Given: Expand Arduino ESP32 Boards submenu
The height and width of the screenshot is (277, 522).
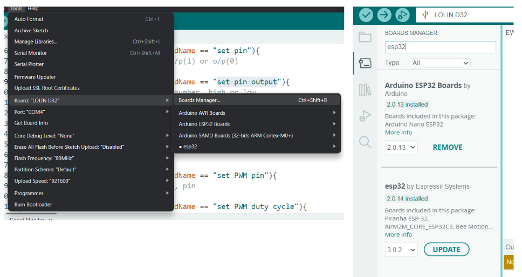Looking at the screenshot, I should tap(256, 124).
